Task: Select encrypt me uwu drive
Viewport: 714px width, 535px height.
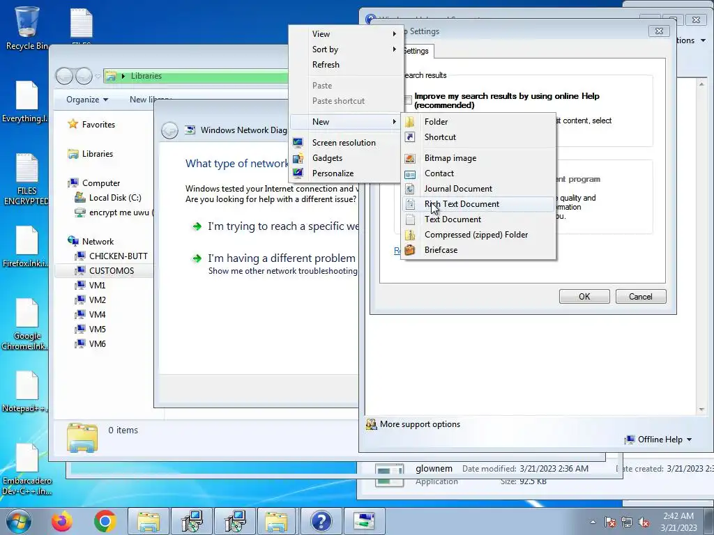Action: pyautogui.click(x=114, y=212)
